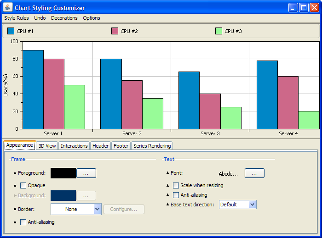The height and width of the screenshot is (238, 322).
Task: Click the CPU #3 green legend icon
Action: tap(219, 31)
